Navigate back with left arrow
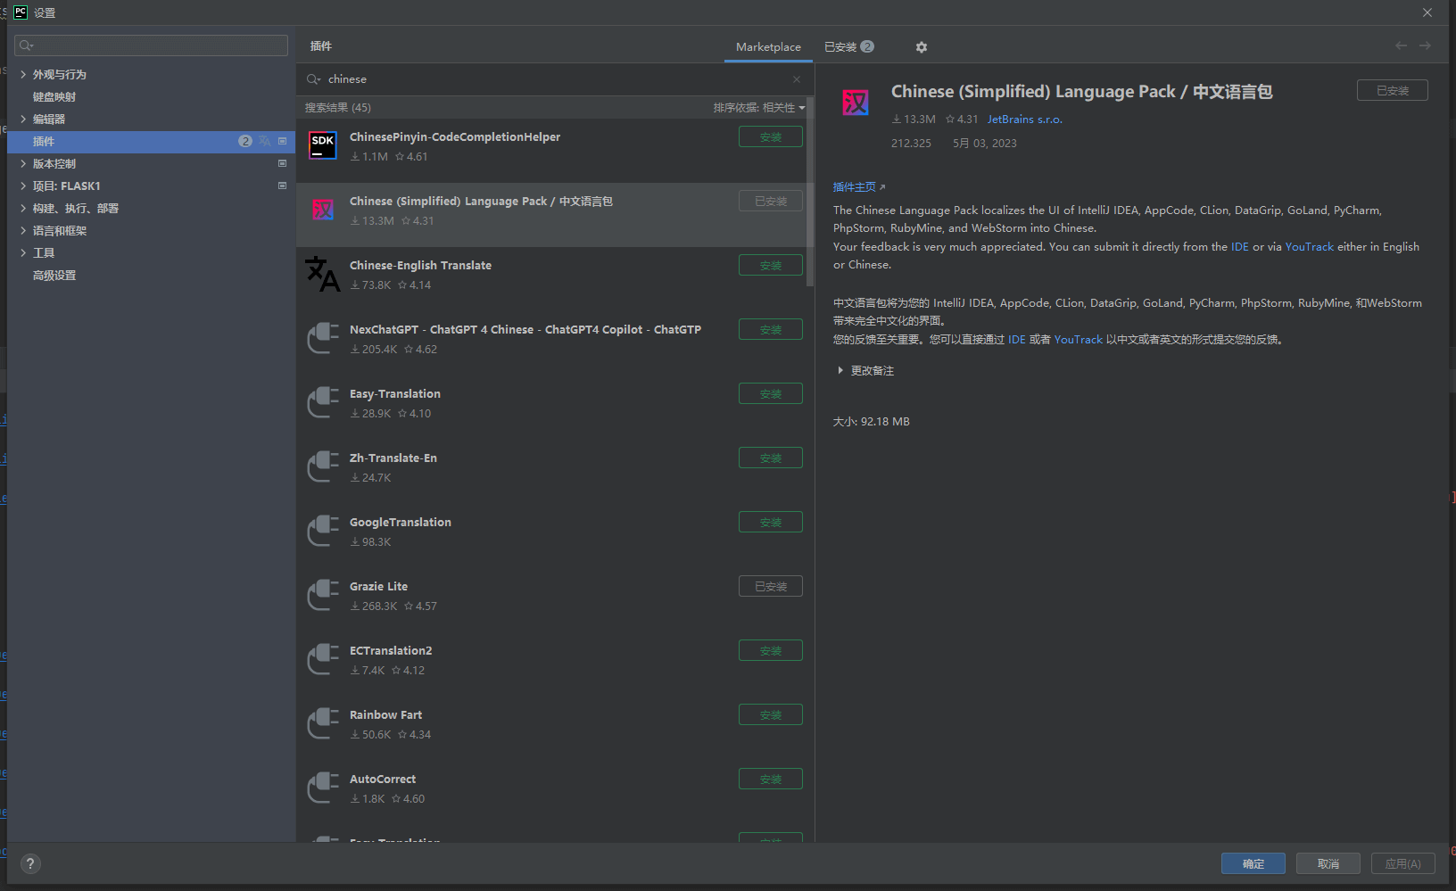Image resolution: width=1456 pixels, height=891 pixels. coord(1401,45)
